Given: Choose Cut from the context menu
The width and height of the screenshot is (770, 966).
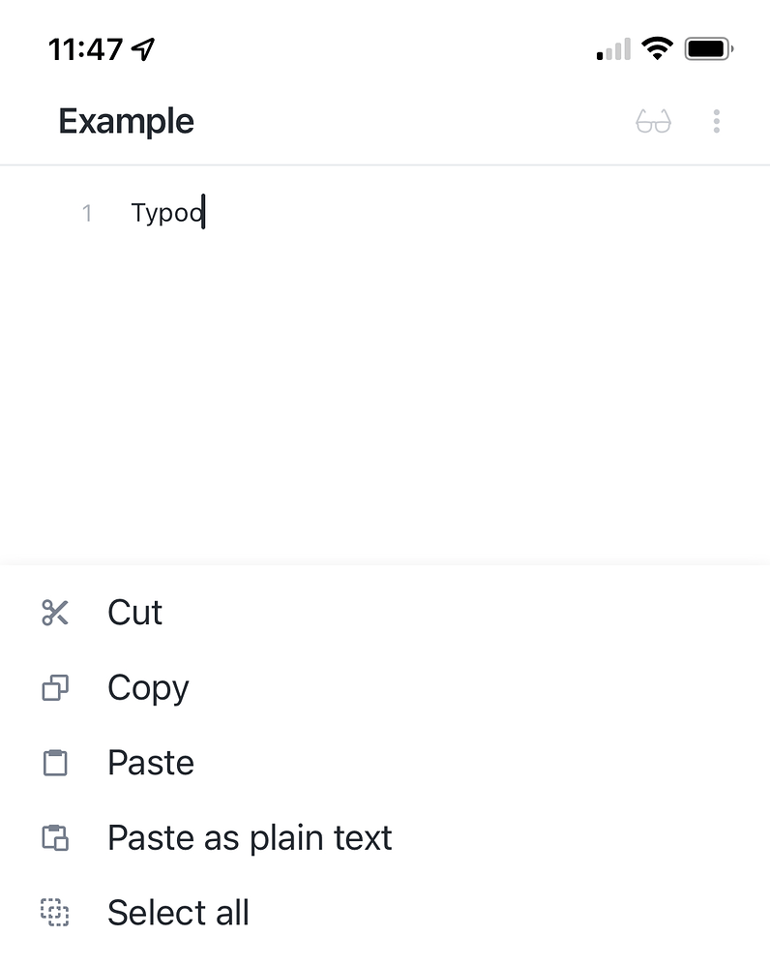Looking at the screenshot, I should [134, 613].
